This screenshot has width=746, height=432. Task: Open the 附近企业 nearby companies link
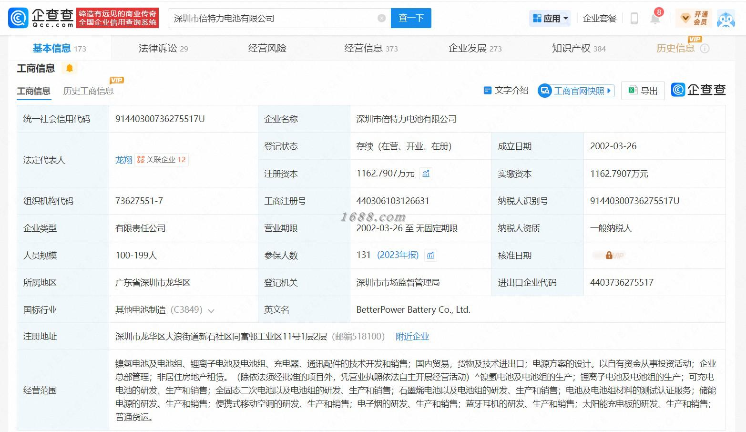click(412, 337)
